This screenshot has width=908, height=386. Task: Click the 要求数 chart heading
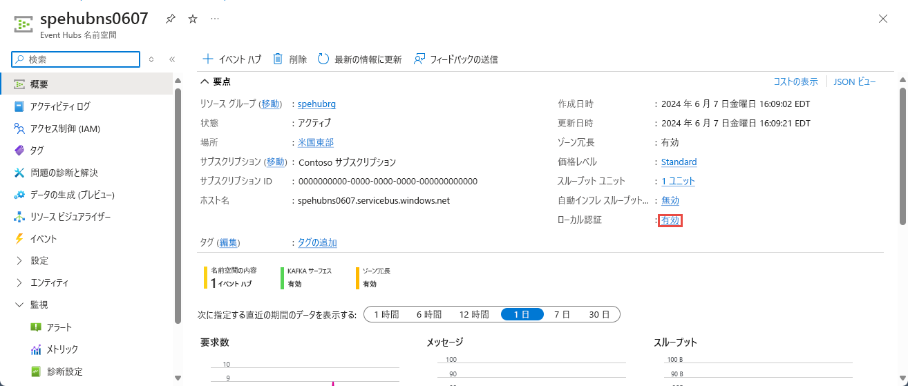215,342
